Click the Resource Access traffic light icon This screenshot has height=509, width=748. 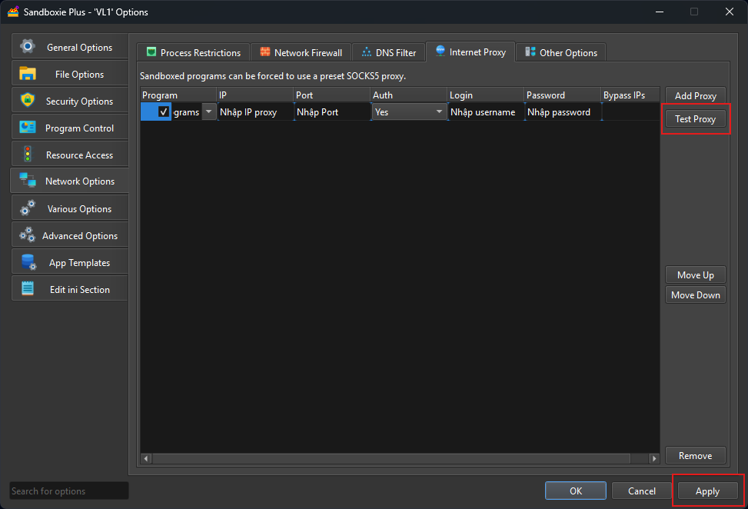[28, 155]
